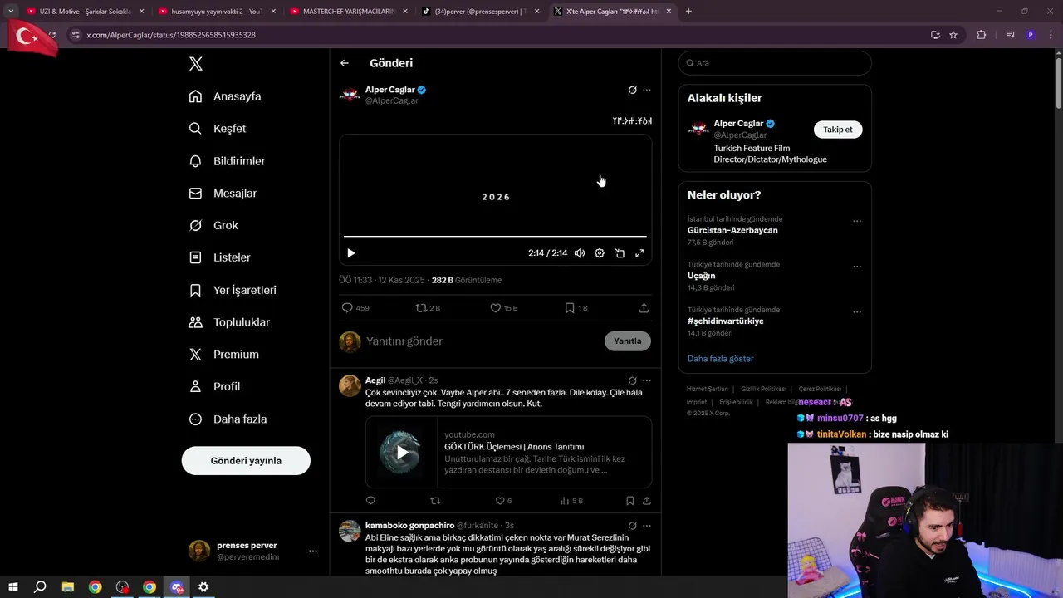Open video settings gear
This screenshot has width=1063, height=598.
pyautogui.click(x=600, y=253)
